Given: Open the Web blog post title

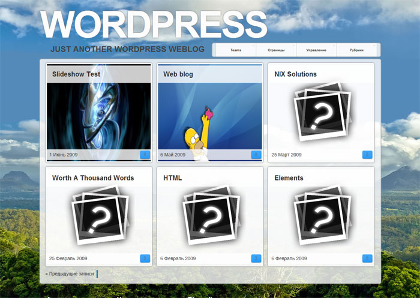Looking at the screenshot, I should click(x=178, y=74).
